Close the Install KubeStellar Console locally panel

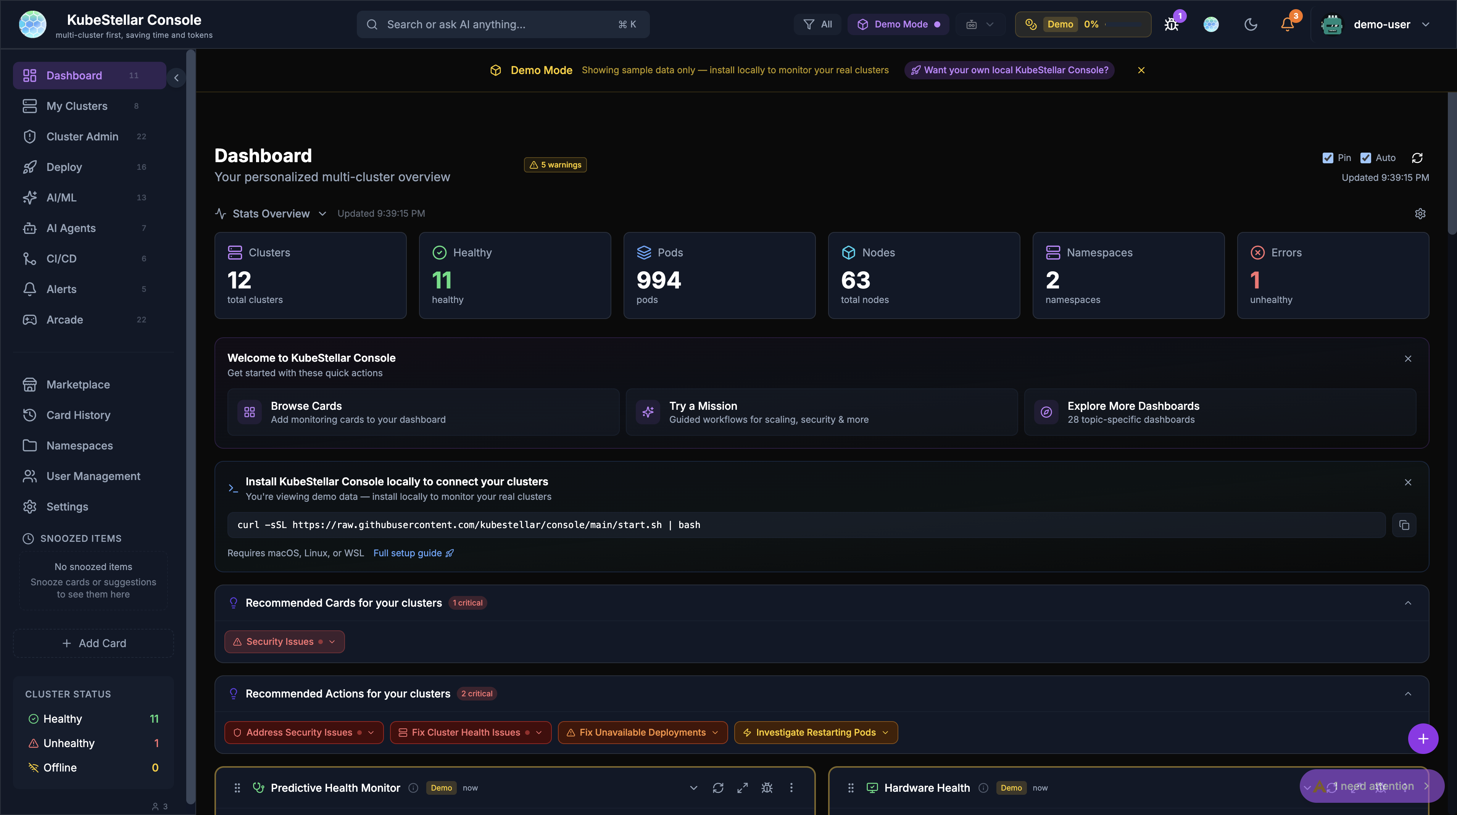pyautogui.click(x=1409, y=482)
